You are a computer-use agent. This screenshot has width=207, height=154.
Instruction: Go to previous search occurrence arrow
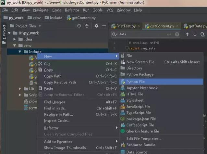click(x=187, y=34)
